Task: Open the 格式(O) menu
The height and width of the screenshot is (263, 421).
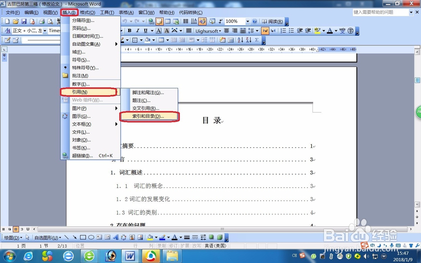Action: (88, 12)
